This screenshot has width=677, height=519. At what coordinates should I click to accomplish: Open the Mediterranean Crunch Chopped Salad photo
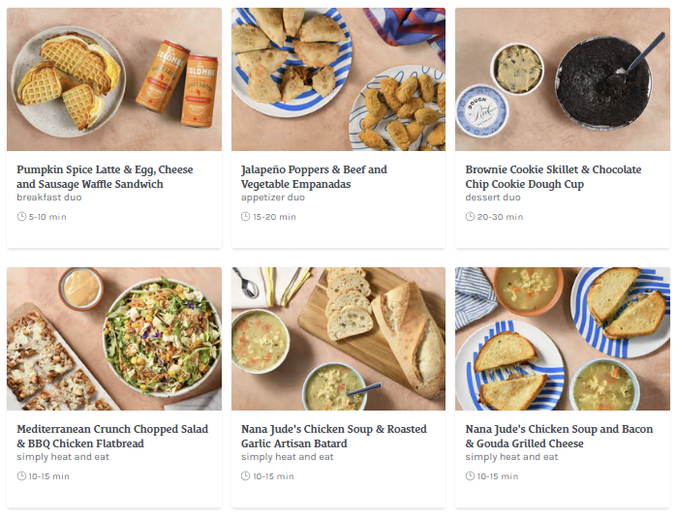coord(114,339)
